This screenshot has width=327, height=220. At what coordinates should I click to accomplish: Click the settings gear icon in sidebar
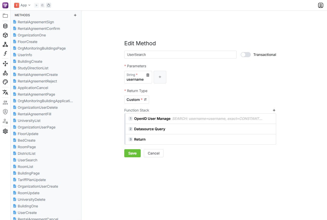pos(5,131)
